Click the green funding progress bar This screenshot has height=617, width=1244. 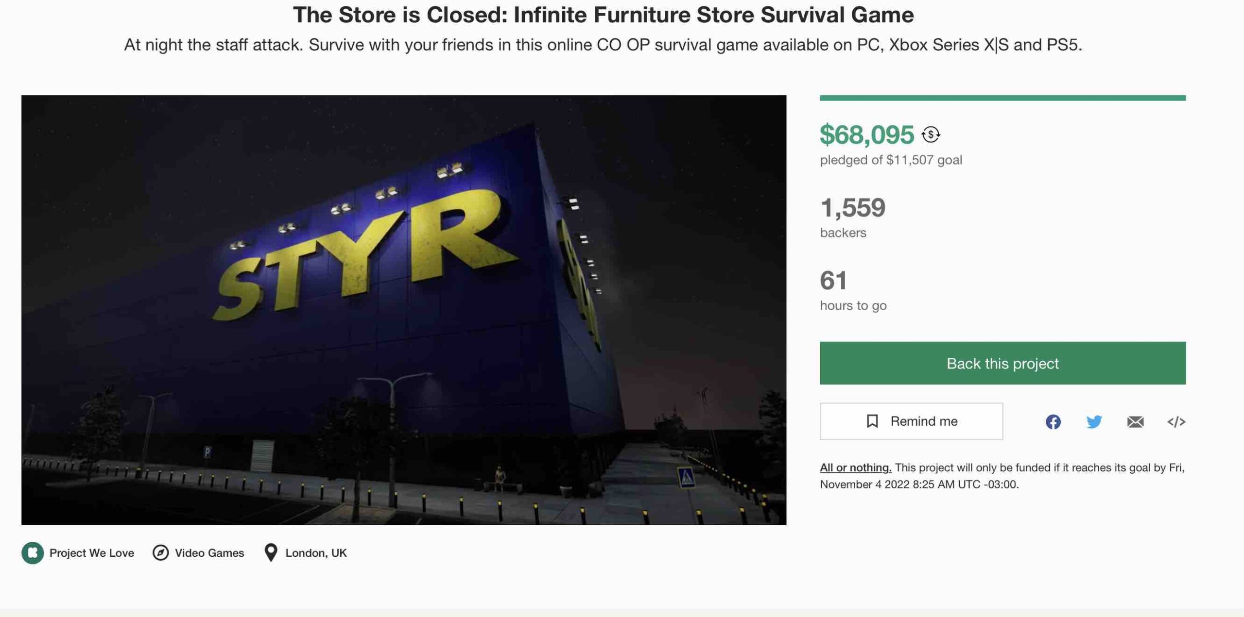coord(1002,98)
